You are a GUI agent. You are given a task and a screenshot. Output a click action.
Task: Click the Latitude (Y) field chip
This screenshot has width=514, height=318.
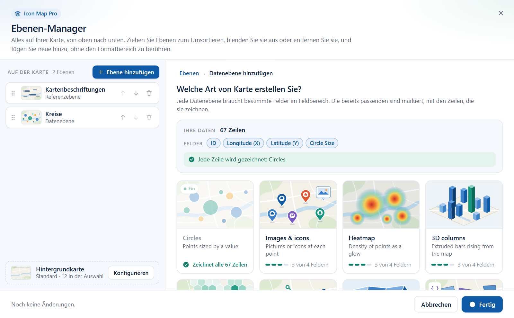[x=285, y=143]
